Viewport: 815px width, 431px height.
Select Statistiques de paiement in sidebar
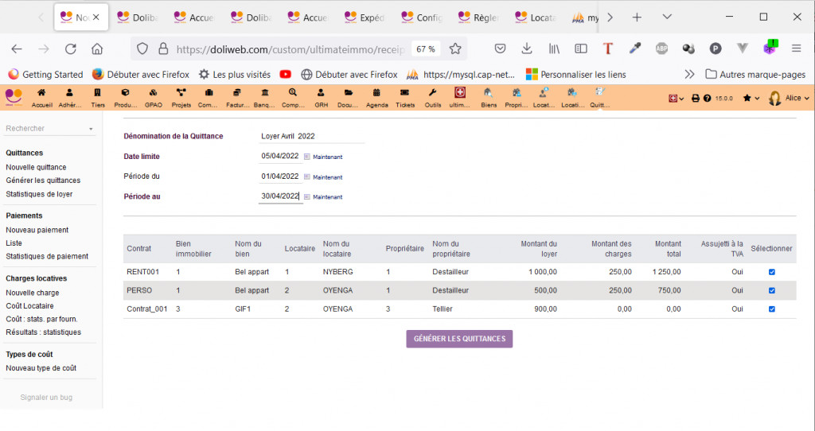click(47, 256)
